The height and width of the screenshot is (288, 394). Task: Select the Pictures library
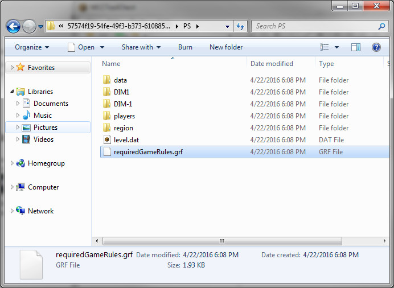(x=46, y=127)
